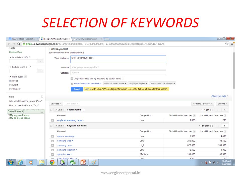Open the Sorted by Relevance dropdown

click(x=203, y=104)
